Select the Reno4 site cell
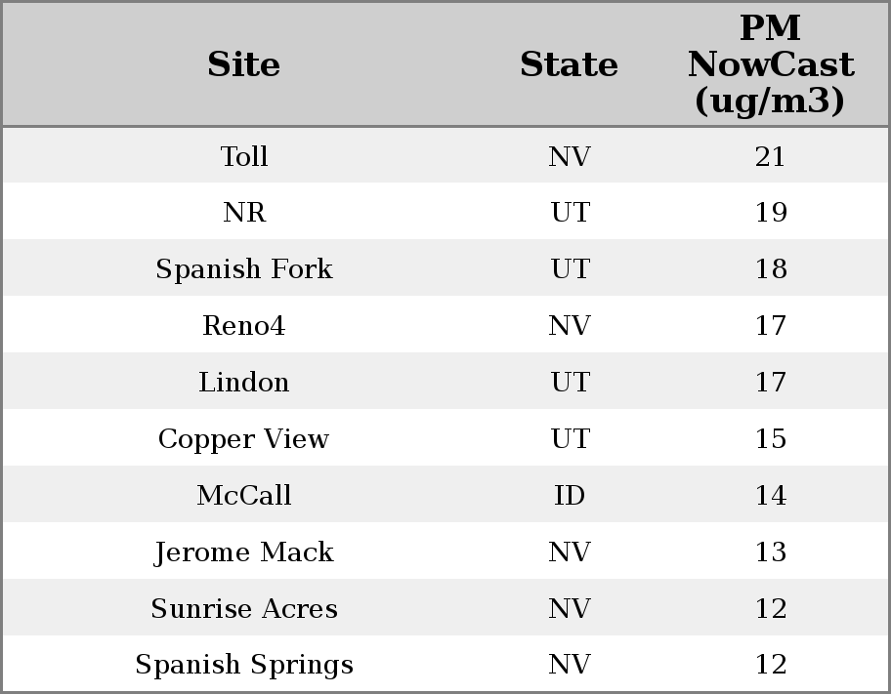The width and height of the screenshot is (891, 694). 244,326
